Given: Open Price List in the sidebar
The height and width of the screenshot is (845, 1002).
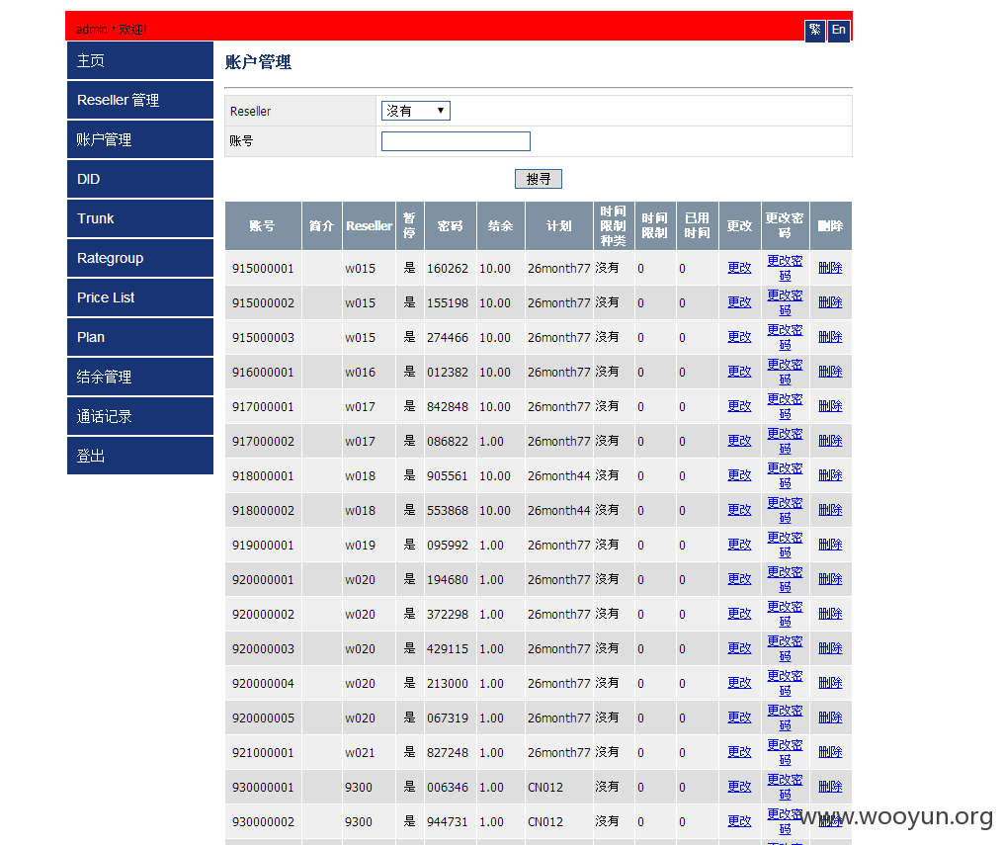Looking at the screenshot, I should [140, 297].
